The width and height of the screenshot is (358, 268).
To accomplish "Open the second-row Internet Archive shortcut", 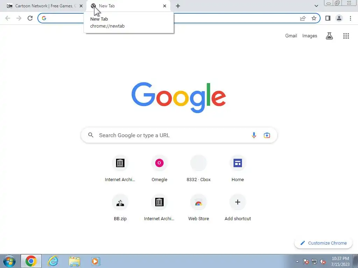I will (x=159, y=208).
